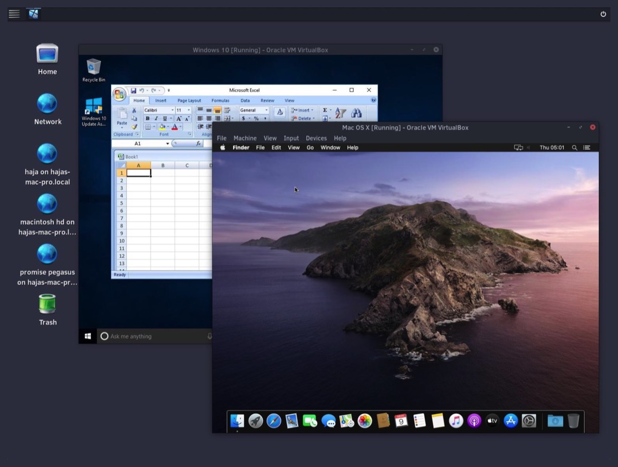Open the General number format dropdown

(x=267, y=110)
